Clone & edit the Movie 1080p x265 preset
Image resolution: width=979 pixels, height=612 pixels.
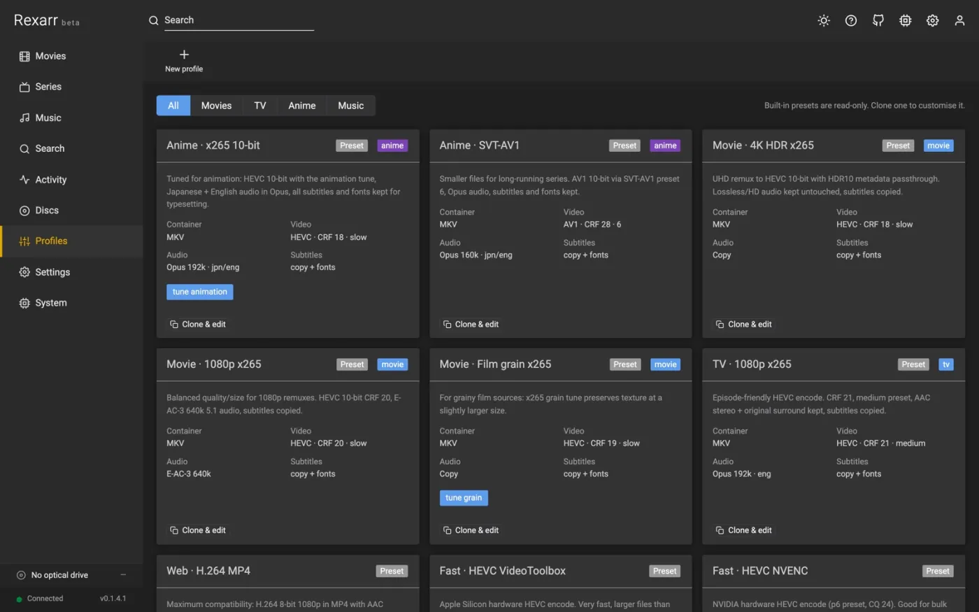point(198,530)
